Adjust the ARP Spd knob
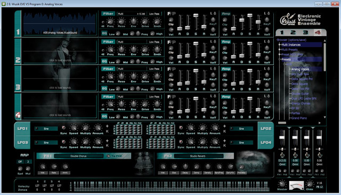 (x=20, y=169)
